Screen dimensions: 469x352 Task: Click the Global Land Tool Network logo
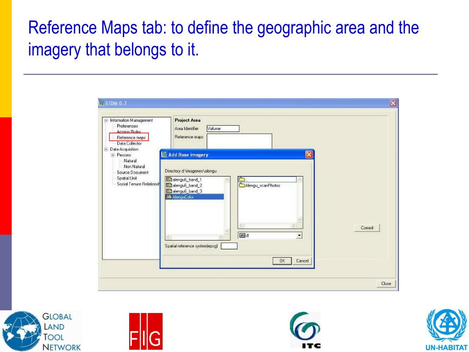tap(41, 331)
